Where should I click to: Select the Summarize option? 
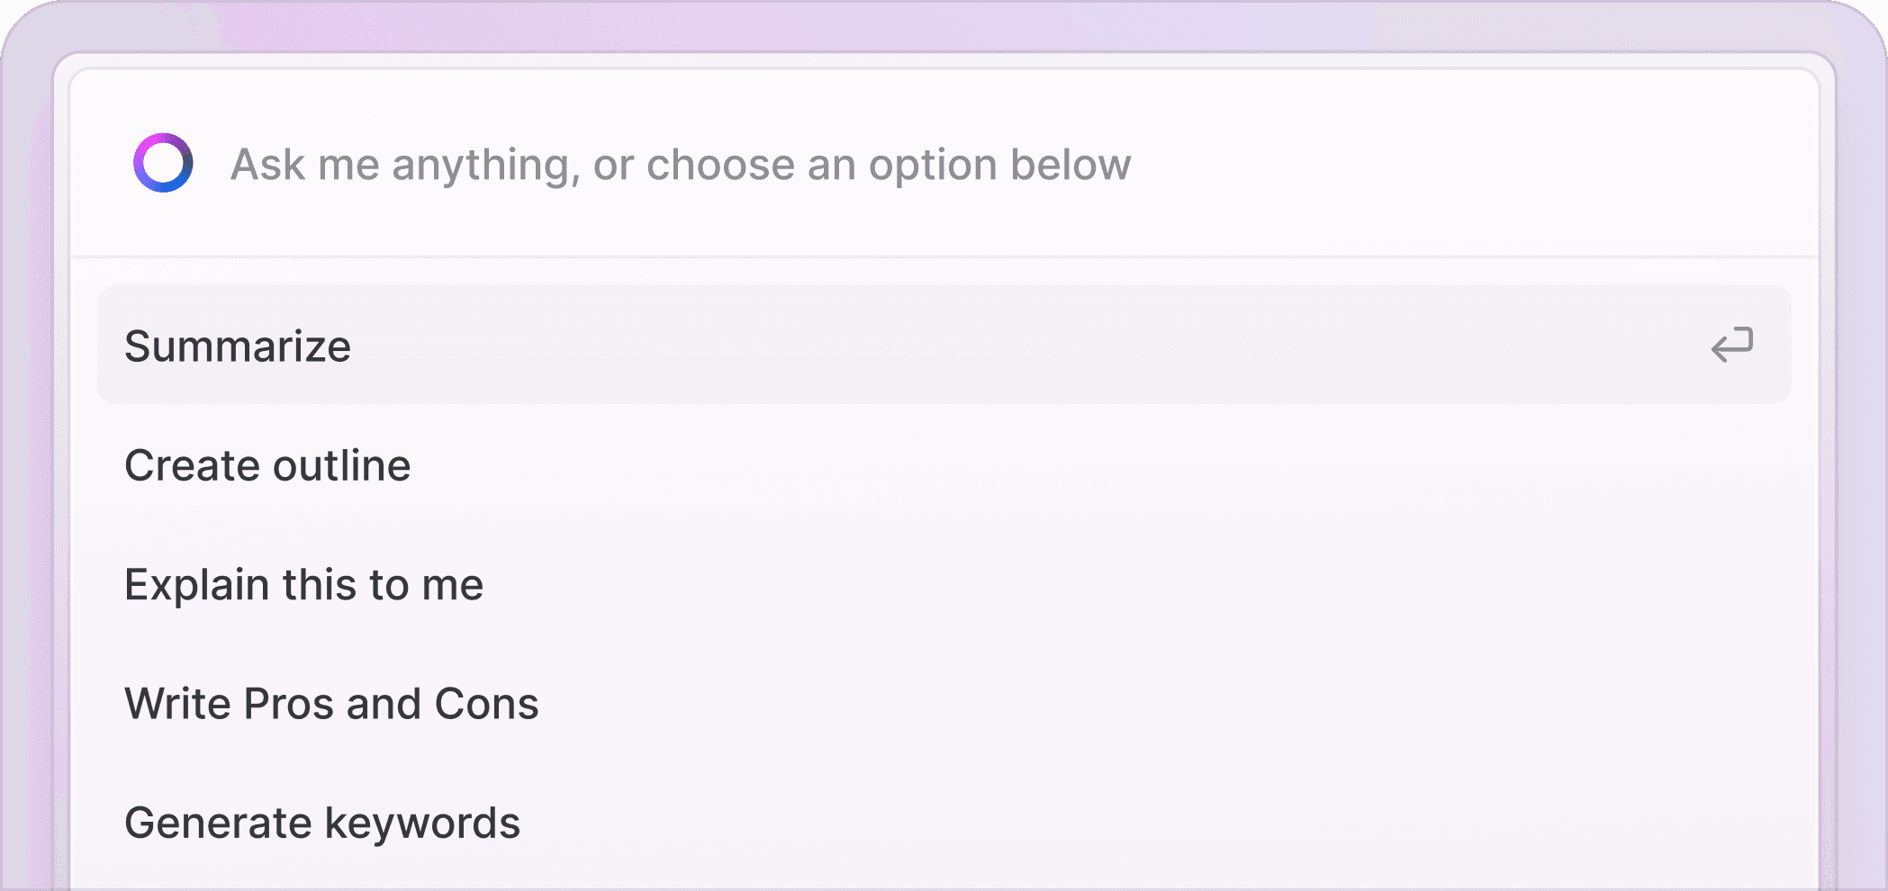click(x=944, y=345)
